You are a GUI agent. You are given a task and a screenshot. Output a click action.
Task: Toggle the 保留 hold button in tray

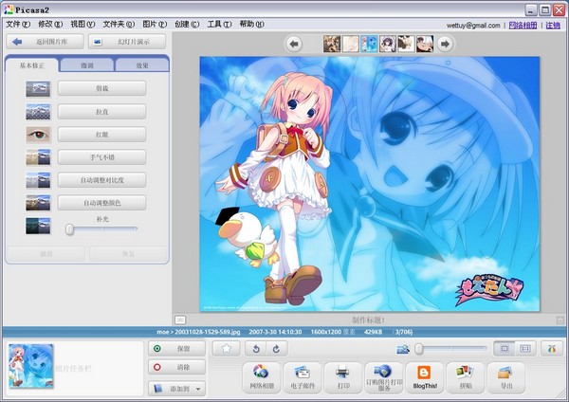[176, 349]
